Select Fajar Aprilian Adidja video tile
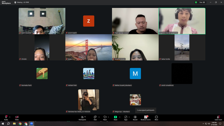This screenshot has width=224, height=126. click(135, 21)
